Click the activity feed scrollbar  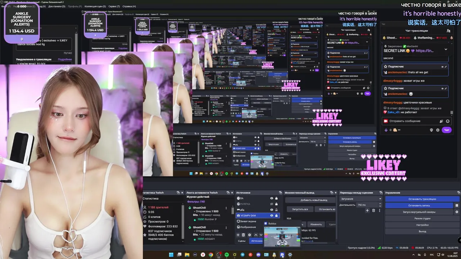(x=233, y=210)
